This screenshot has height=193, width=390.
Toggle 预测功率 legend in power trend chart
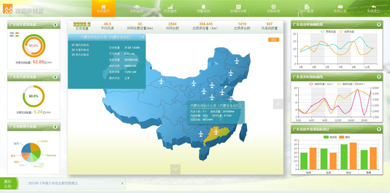pos(327,32)
